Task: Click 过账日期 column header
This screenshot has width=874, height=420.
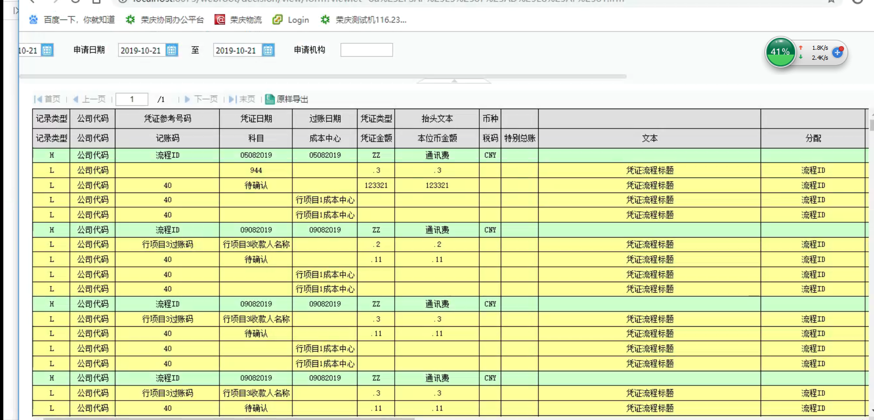Action: (325, 119)
